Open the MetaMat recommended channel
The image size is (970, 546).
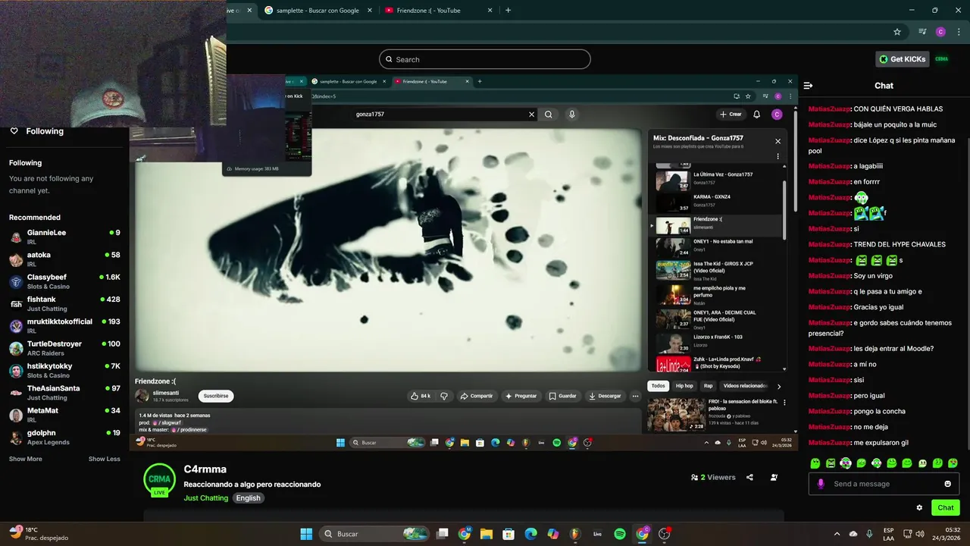(64, 415)
